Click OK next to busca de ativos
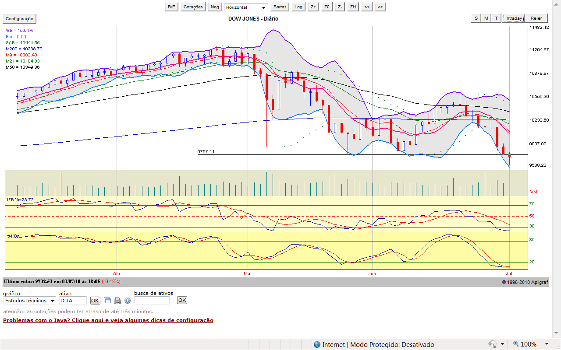 coord(182,300)
